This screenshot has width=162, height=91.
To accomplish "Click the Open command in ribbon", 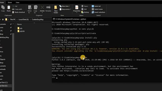I will click(x=85, y=6).
